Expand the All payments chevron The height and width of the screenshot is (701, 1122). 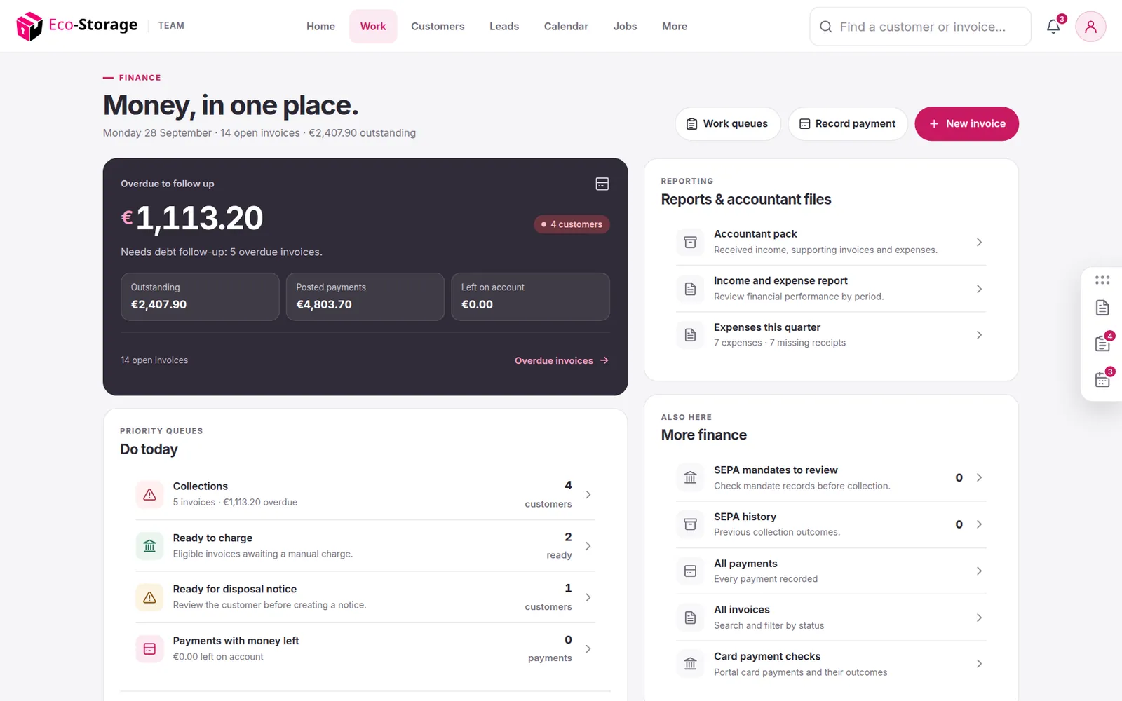tap(979, 571)
